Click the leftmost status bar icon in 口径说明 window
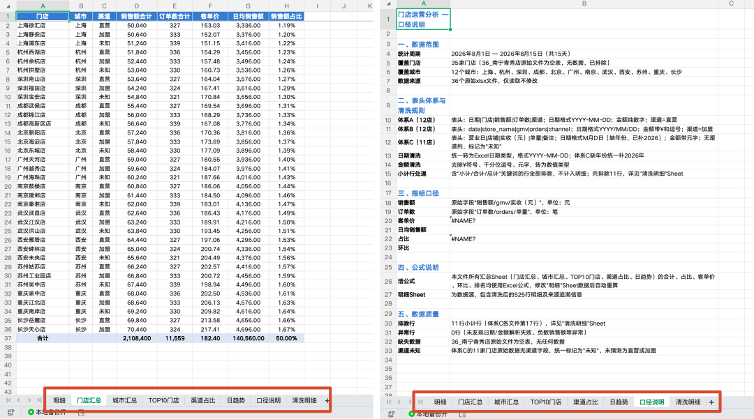Image resolution: width=754 pixels, height=419 pixels. [x=392, y=413]
